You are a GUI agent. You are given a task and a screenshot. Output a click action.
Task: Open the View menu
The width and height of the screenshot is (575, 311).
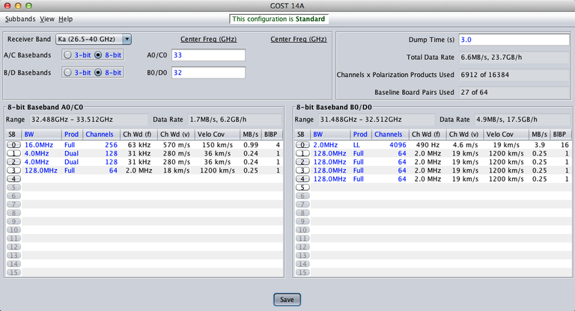coord(47,18)
